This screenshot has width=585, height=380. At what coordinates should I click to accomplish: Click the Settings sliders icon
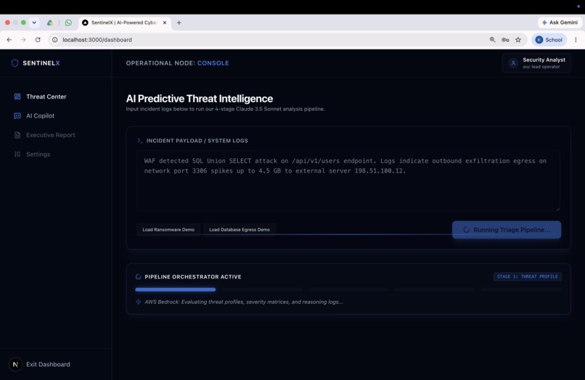point(17,154)
